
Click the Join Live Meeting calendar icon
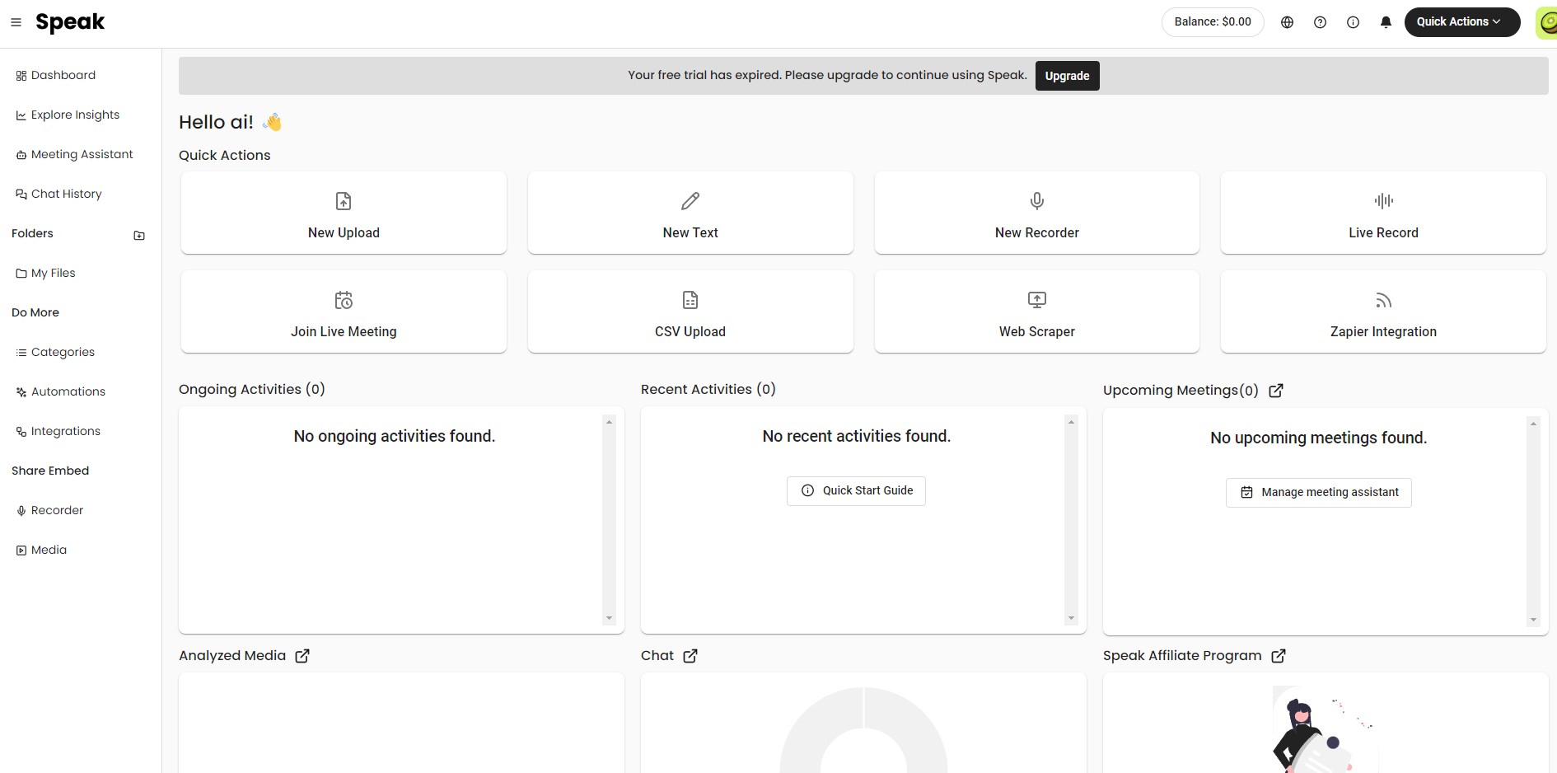point(344,300)
